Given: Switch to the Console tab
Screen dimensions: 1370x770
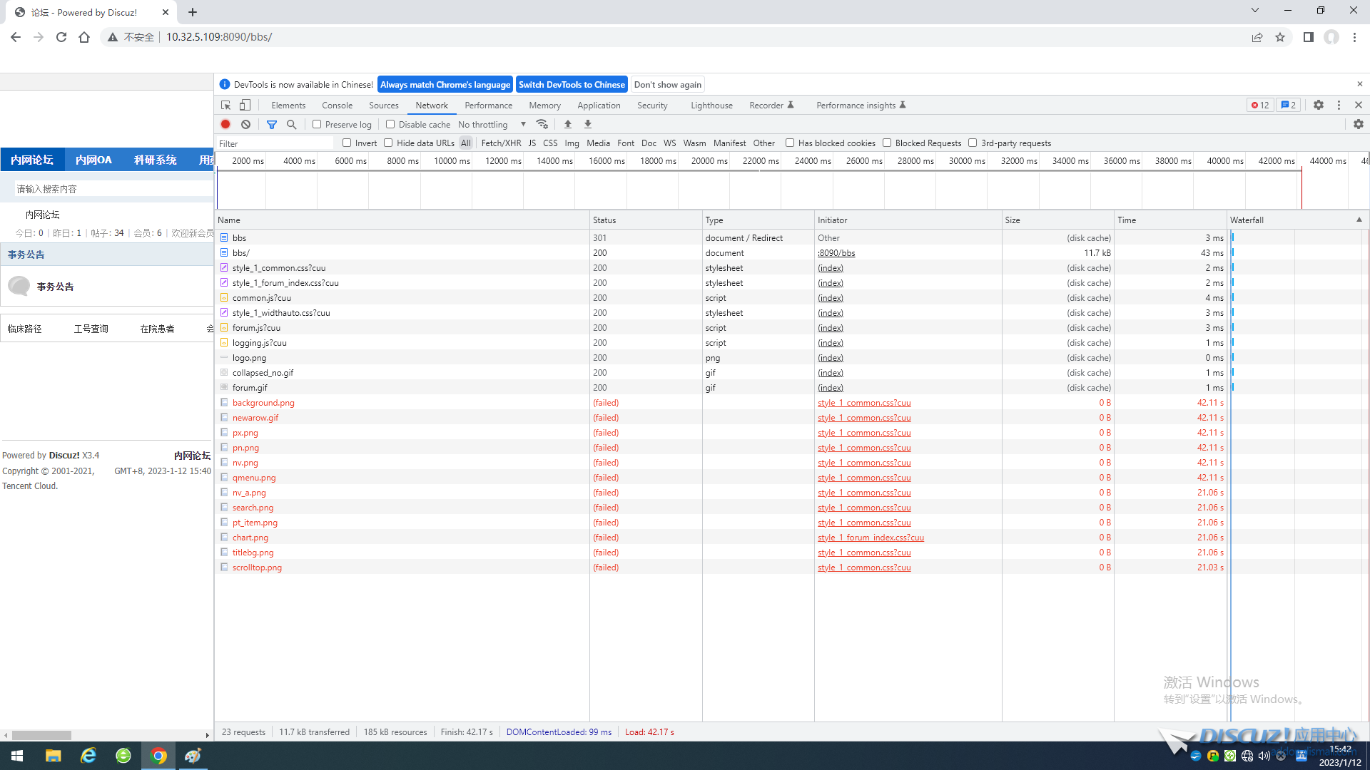Looking at the screenshot, I should click(x=337, y=106).
